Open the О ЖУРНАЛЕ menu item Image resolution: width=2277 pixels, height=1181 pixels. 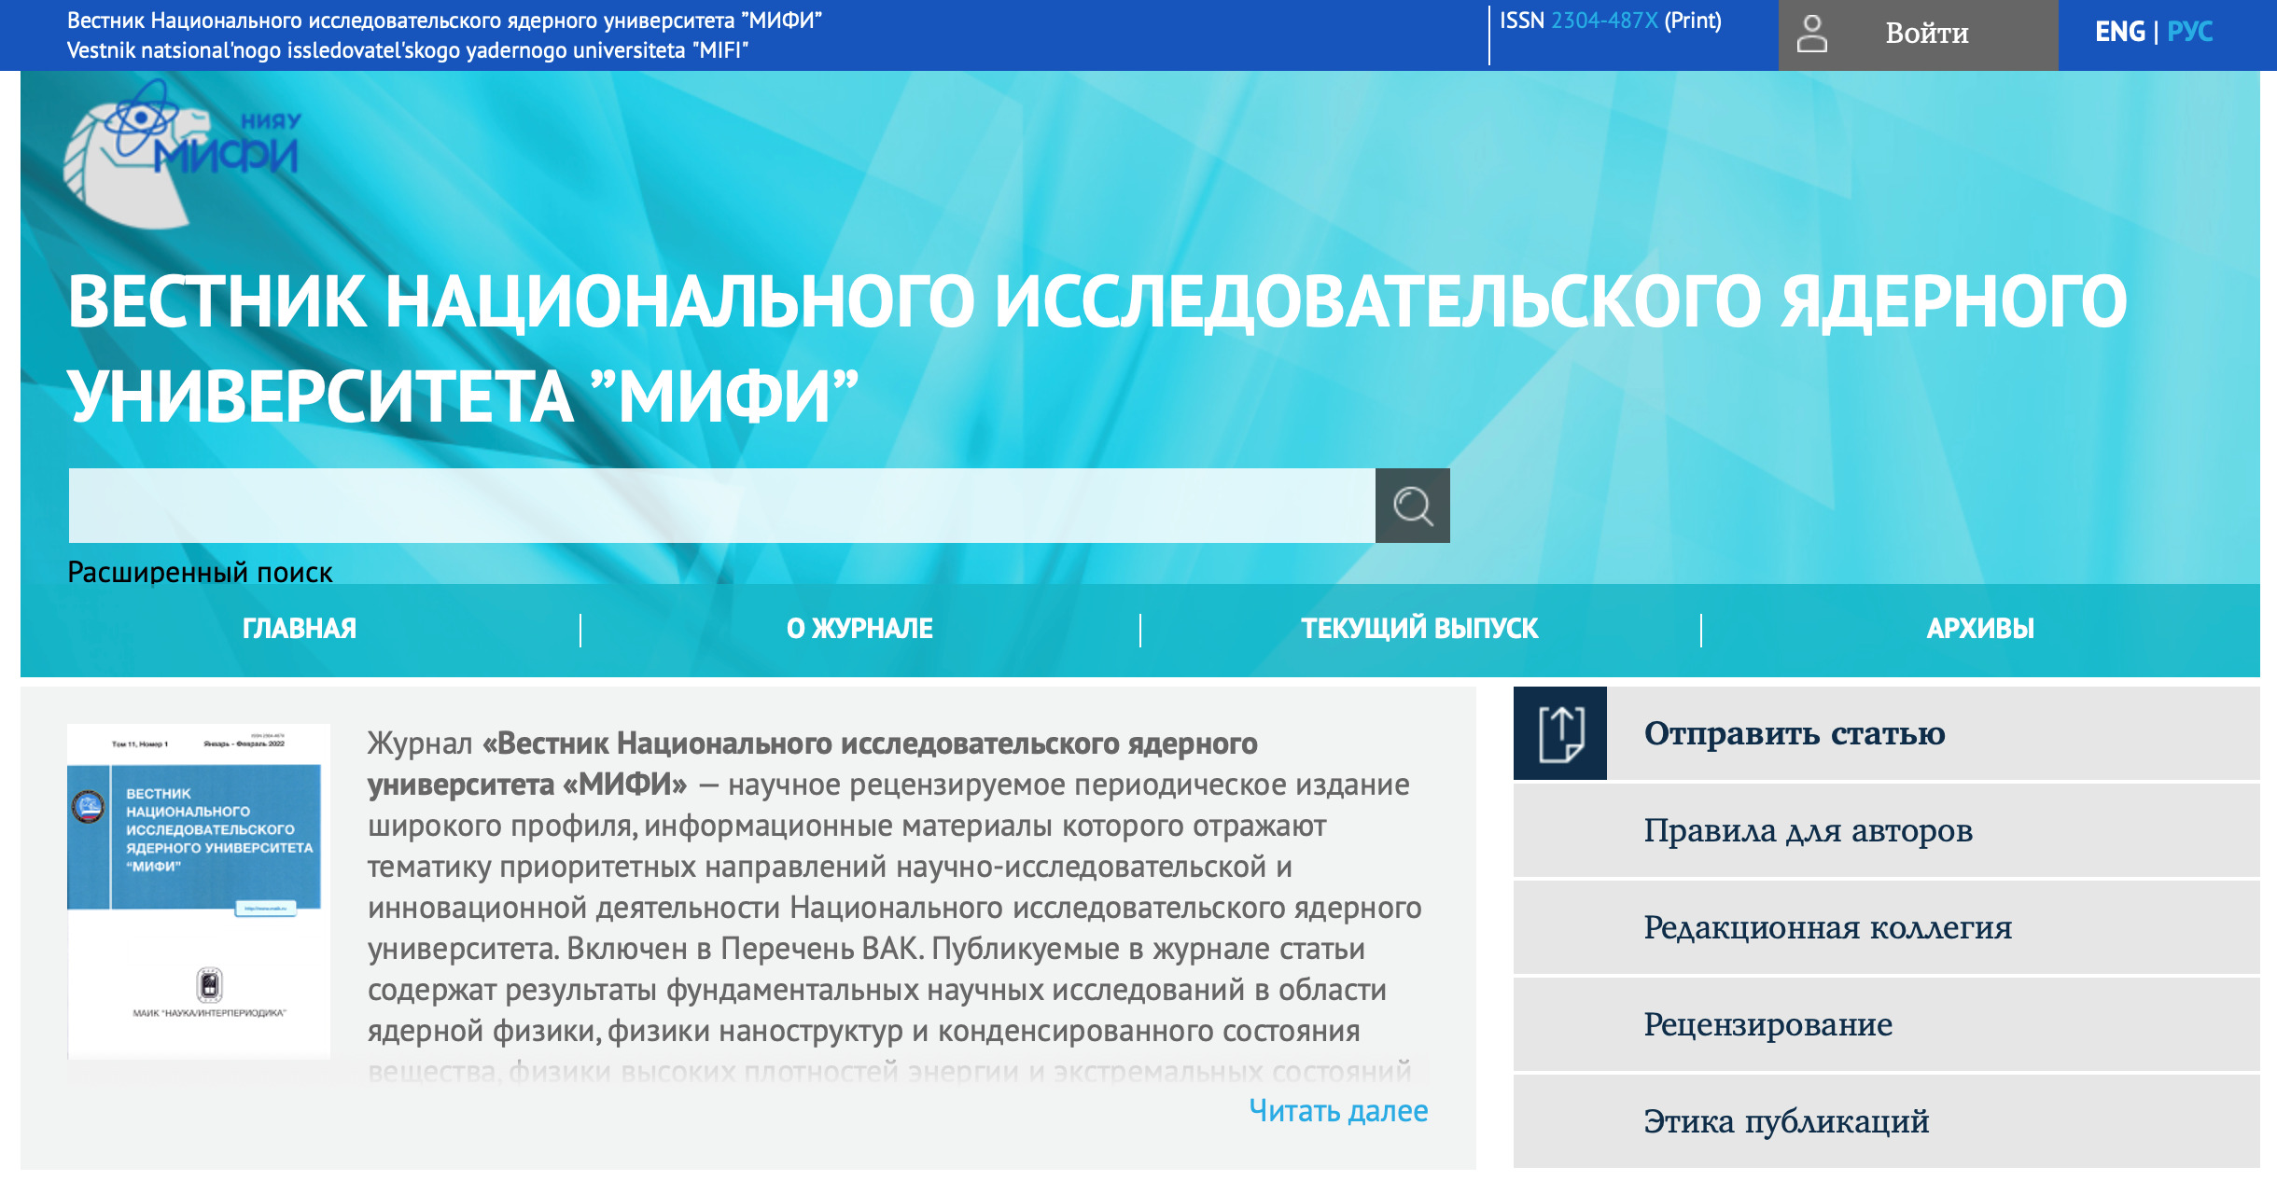[x=859, y=629]
